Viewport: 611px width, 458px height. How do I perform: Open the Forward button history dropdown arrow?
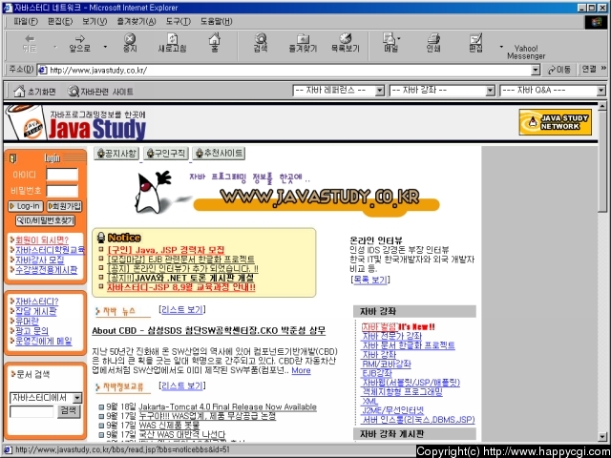pyautogui.click(x=105, y=47)
